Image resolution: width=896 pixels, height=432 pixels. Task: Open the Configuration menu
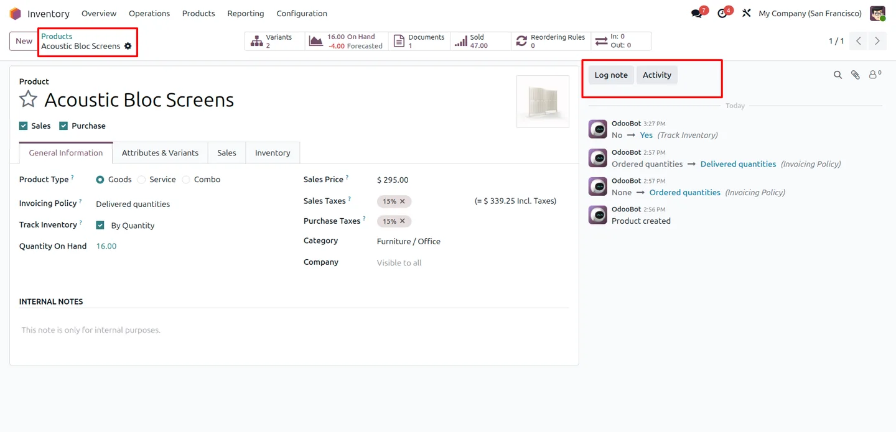pyautogui.click(x=302, y=14)
